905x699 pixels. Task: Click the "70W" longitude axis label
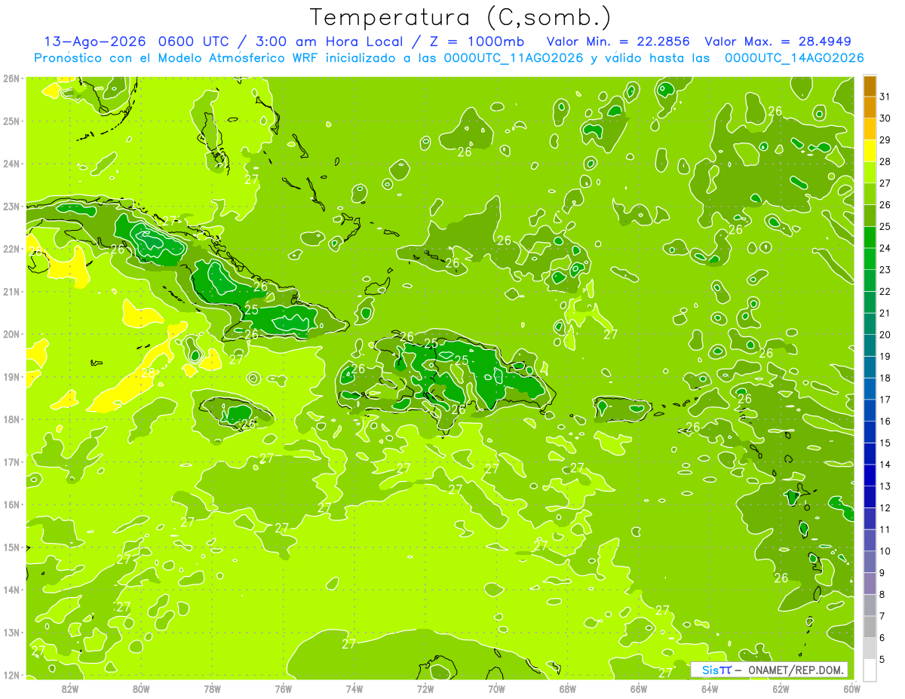coord(496,688)
